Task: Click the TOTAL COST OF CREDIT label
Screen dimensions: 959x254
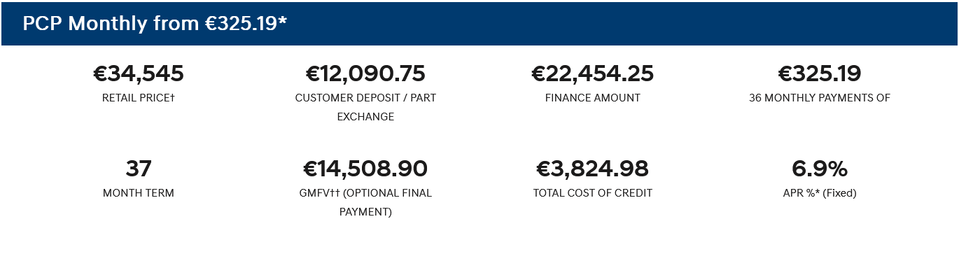Action: [x=593, y=193]
